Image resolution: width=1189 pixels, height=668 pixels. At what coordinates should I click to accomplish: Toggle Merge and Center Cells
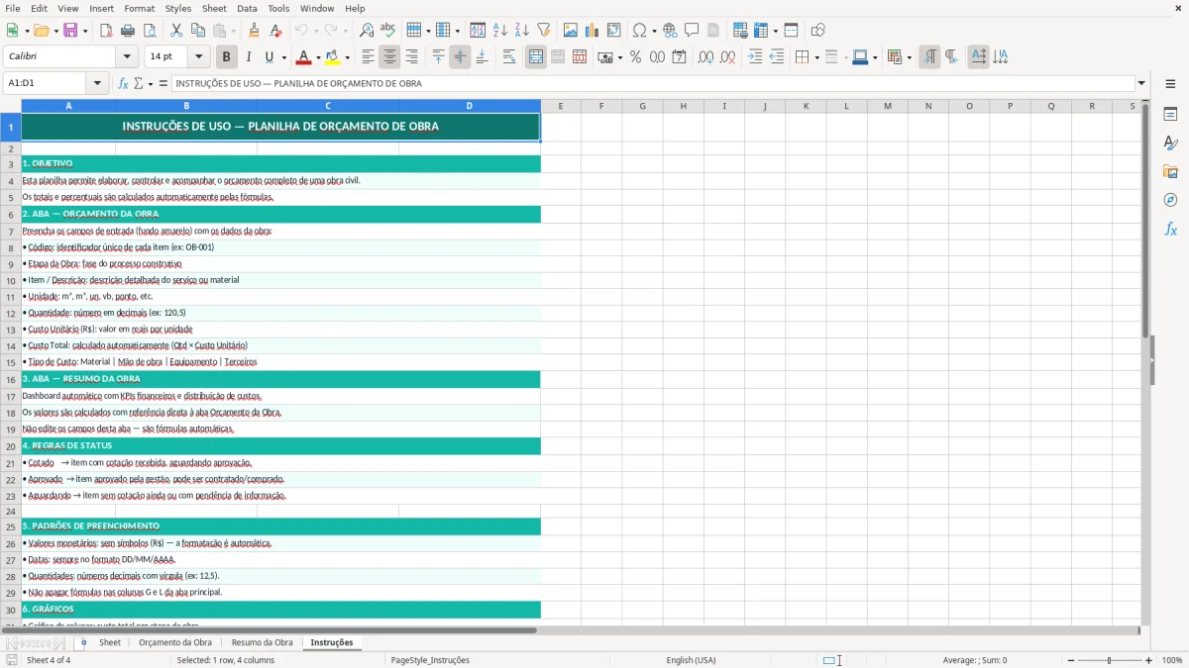pyautogui.click(x=536, y=57)
